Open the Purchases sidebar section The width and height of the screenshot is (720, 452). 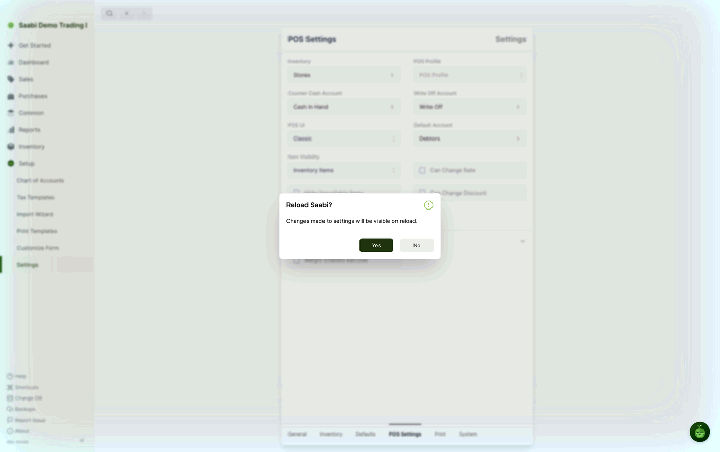32,96
